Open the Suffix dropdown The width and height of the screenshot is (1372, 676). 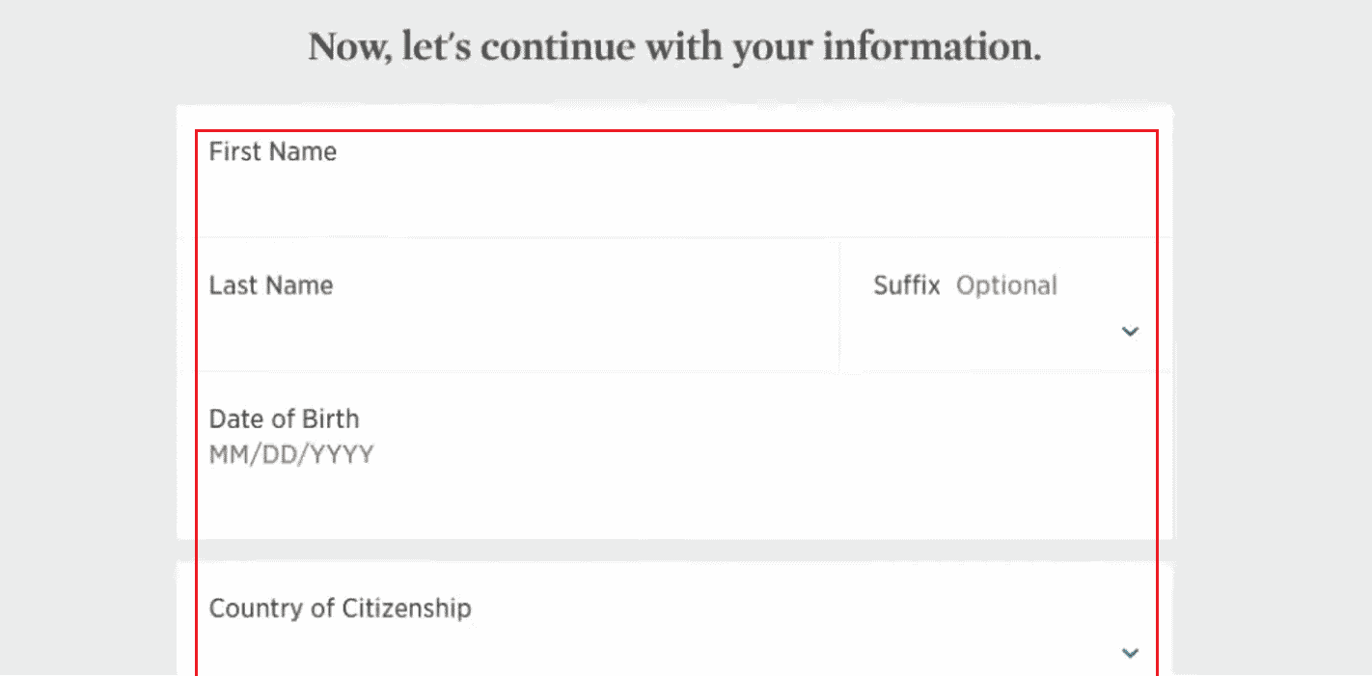[1003, 318]
